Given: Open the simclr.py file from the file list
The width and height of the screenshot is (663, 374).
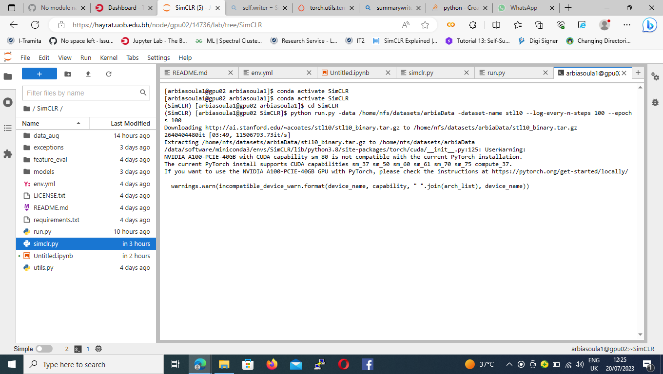Looking at the screenshot, I should (47, 243).
